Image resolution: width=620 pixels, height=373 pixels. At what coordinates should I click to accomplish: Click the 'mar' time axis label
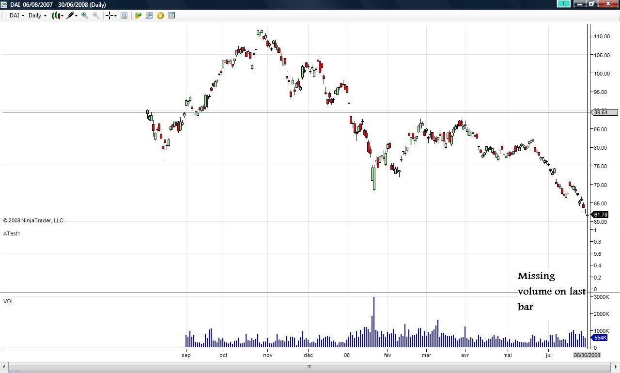[x=426, y=355]
